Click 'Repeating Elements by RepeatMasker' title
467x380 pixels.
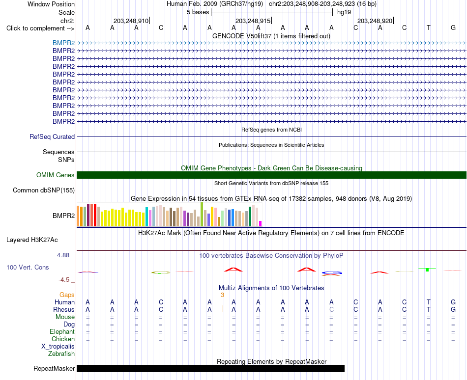click(x=271, y=361)
